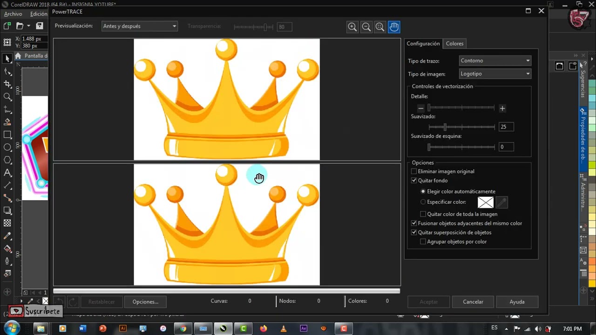Open the Tipo de trazo dropdown

tap(495, 60)
